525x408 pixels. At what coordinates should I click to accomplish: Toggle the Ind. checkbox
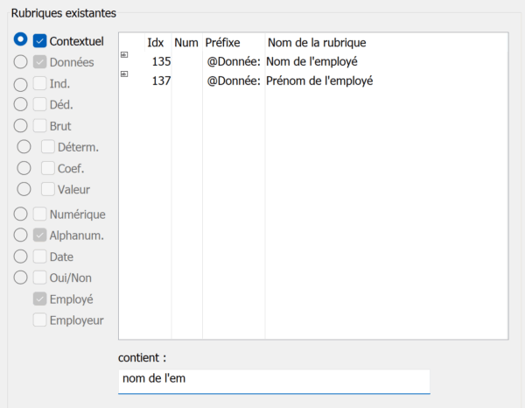39,83
